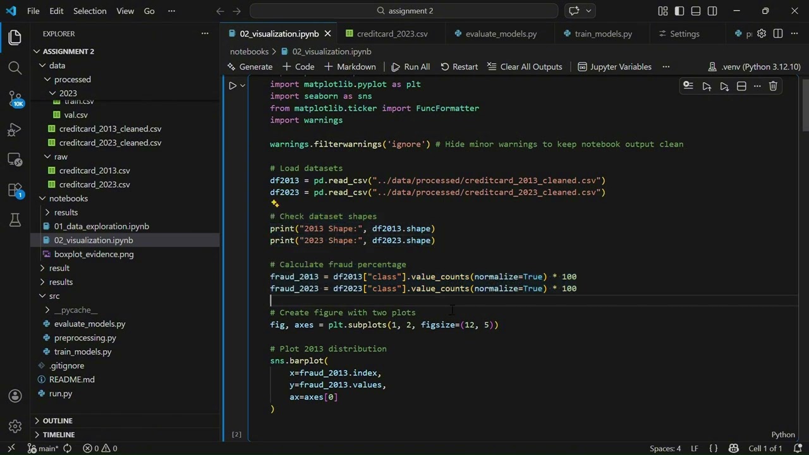This screenshot has width=809, height=455.
Task: Open Source Control view with 10K badge
Action: [15, 99]
